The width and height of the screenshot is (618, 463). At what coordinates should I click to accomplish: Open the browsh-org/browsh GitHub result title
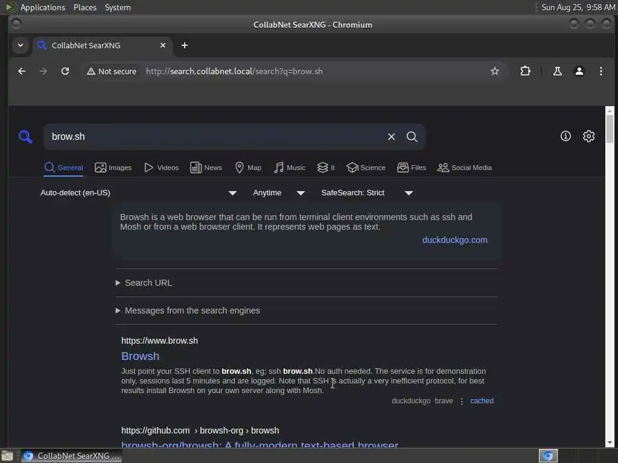[x=260, y=445]
